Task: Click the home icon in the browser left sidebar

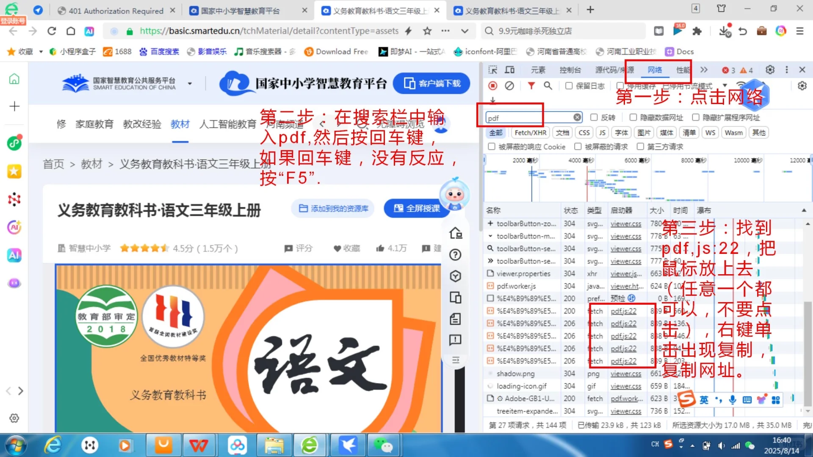Action: 14,79
